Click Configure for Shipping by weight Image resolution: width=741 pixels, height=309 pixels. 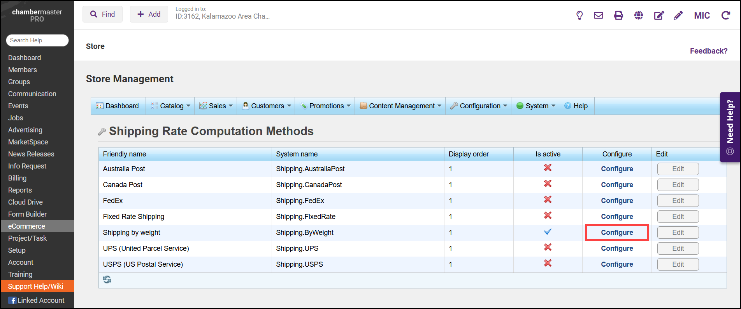[x=617, y=233]
